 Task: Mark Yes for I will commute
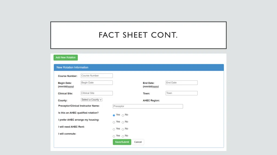114,136
